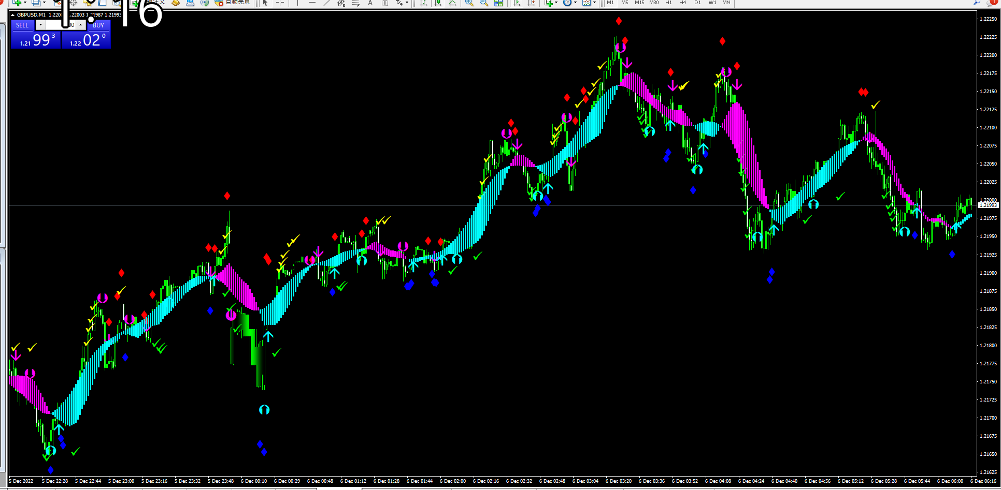The width and height of the screenshot is (1001, 490).
Task: Open the Indicators list icon
Action: coord(549,3)
